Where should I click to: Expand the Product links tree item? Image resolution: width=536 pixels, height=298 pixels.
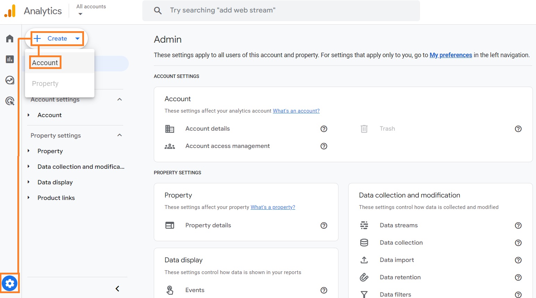click(28, 198)
